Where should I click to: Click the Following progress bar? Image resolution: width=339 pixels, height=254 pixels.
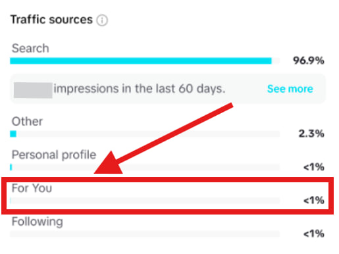[145, 234]
